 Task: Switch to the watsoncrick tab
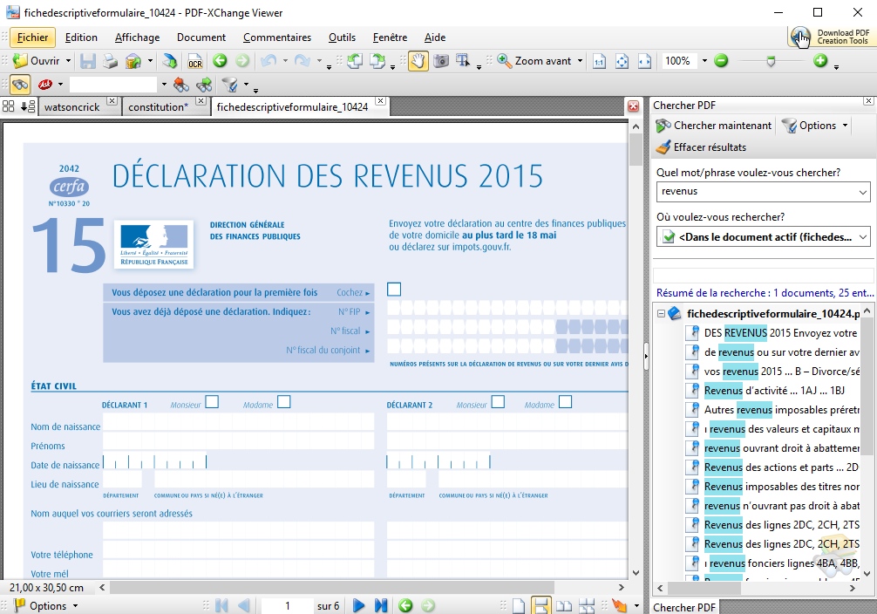tap(71, 106)
